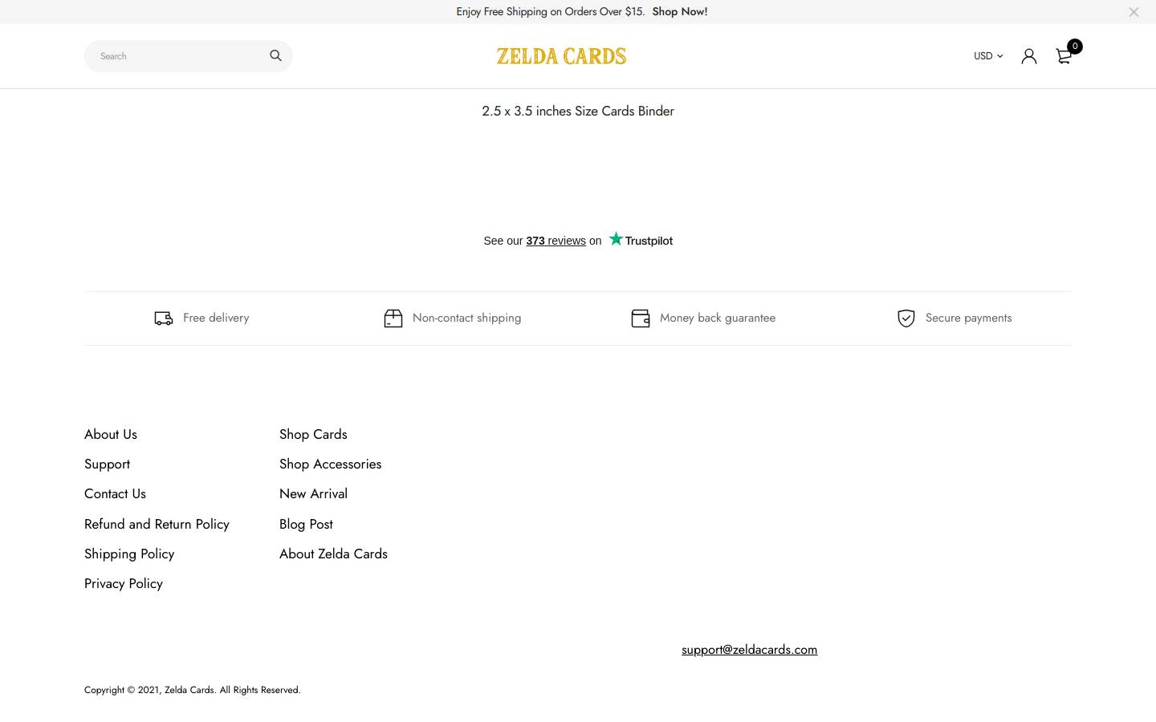1156x722 pixels.
Task: Open the Support footer link
Action: tap(107, 464)
